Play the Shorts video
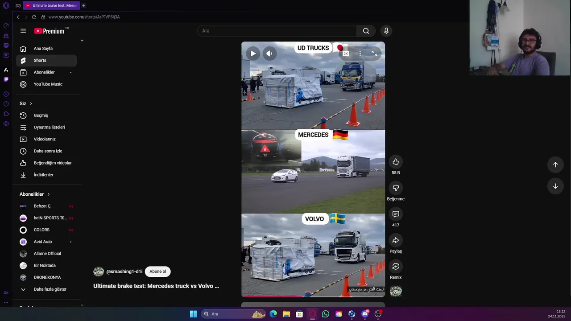 pos(253,53)
